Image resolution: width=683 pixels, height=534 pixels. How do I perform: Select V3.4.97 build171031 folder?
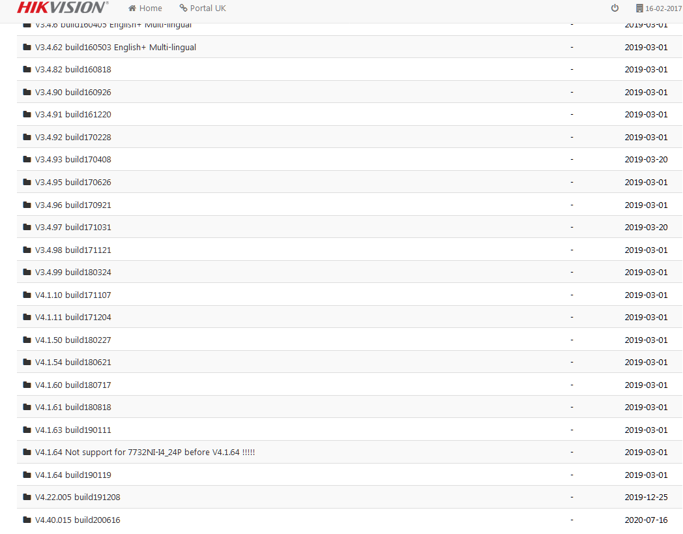click(x=73, y=228)
